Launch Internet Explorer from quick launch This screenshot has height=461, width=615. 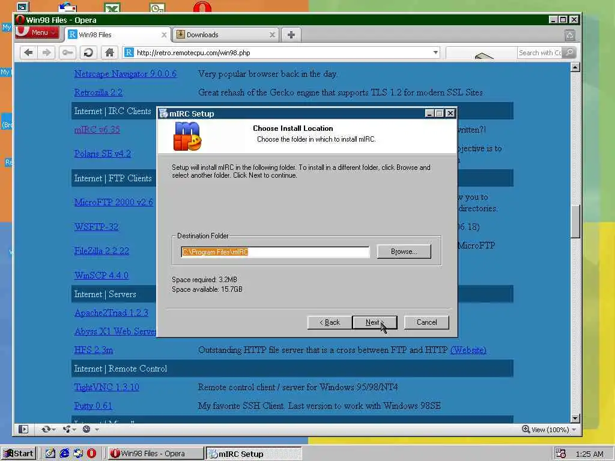click(x=64, y=454)
